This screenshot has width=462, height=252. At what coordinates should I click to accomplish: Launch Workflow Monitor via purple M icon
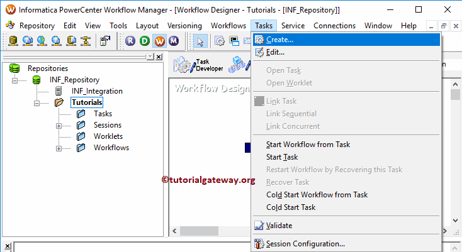[x=174, y=41]
